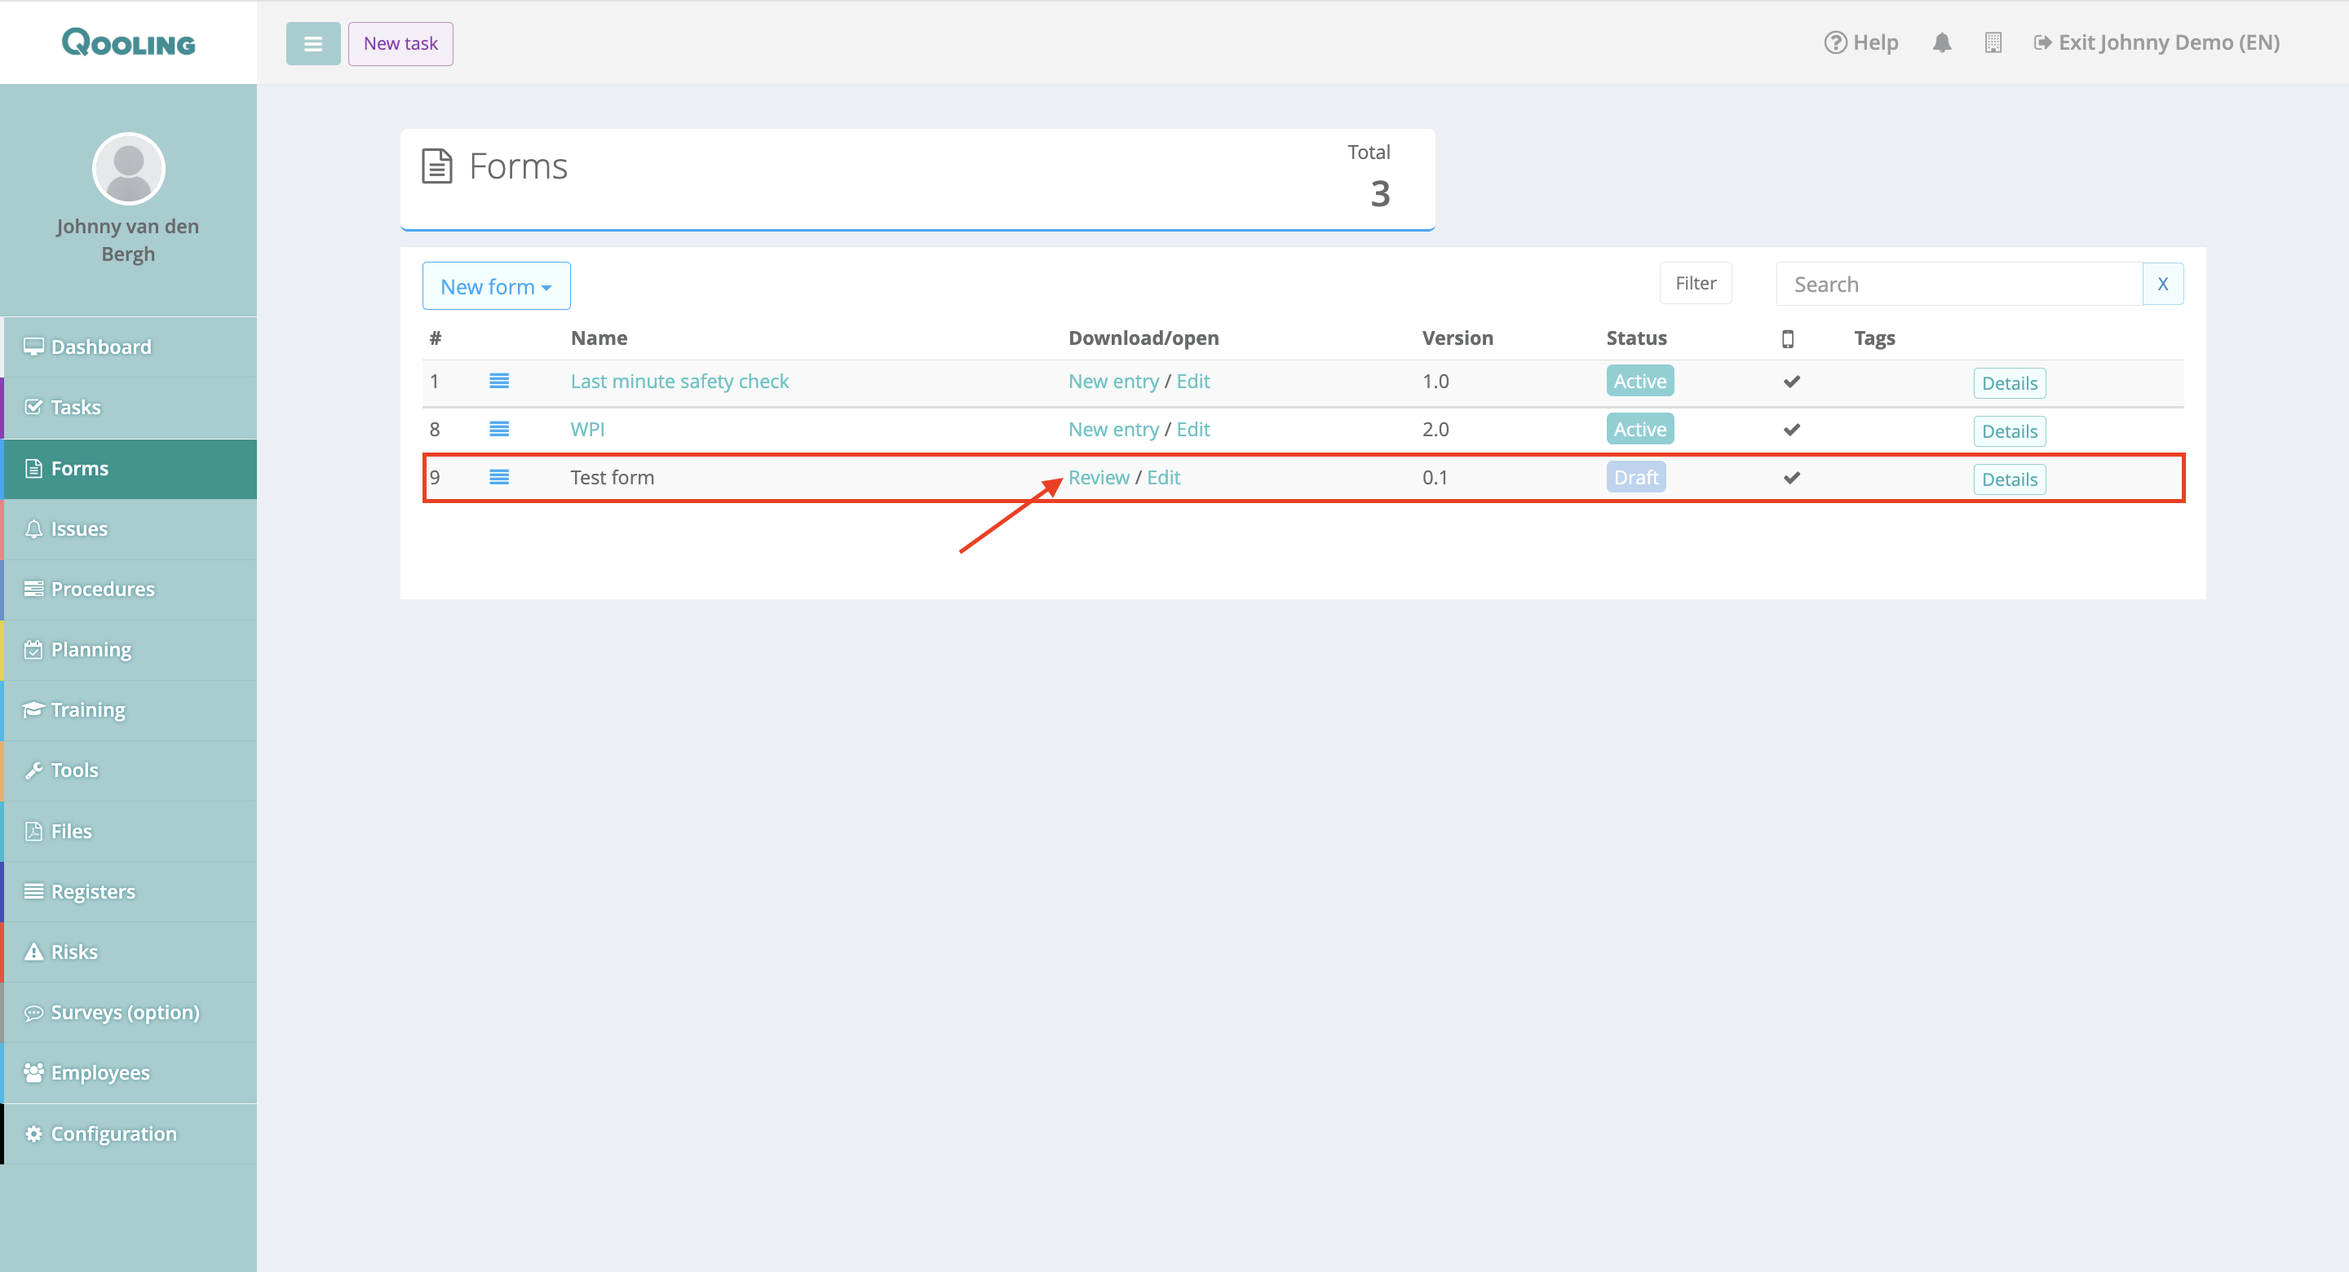Click the Review link for Test form

1098,478
